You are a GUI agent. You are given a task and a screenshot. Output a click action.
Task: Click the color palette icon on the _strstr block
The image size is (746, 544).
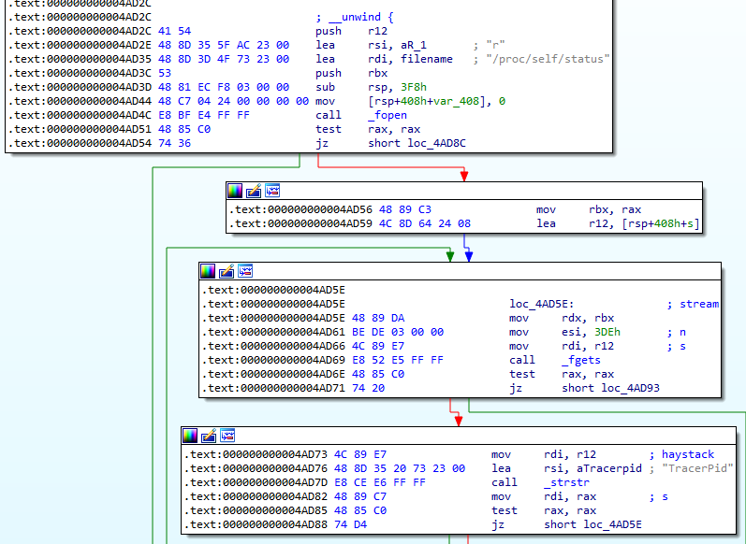point(190,436)
